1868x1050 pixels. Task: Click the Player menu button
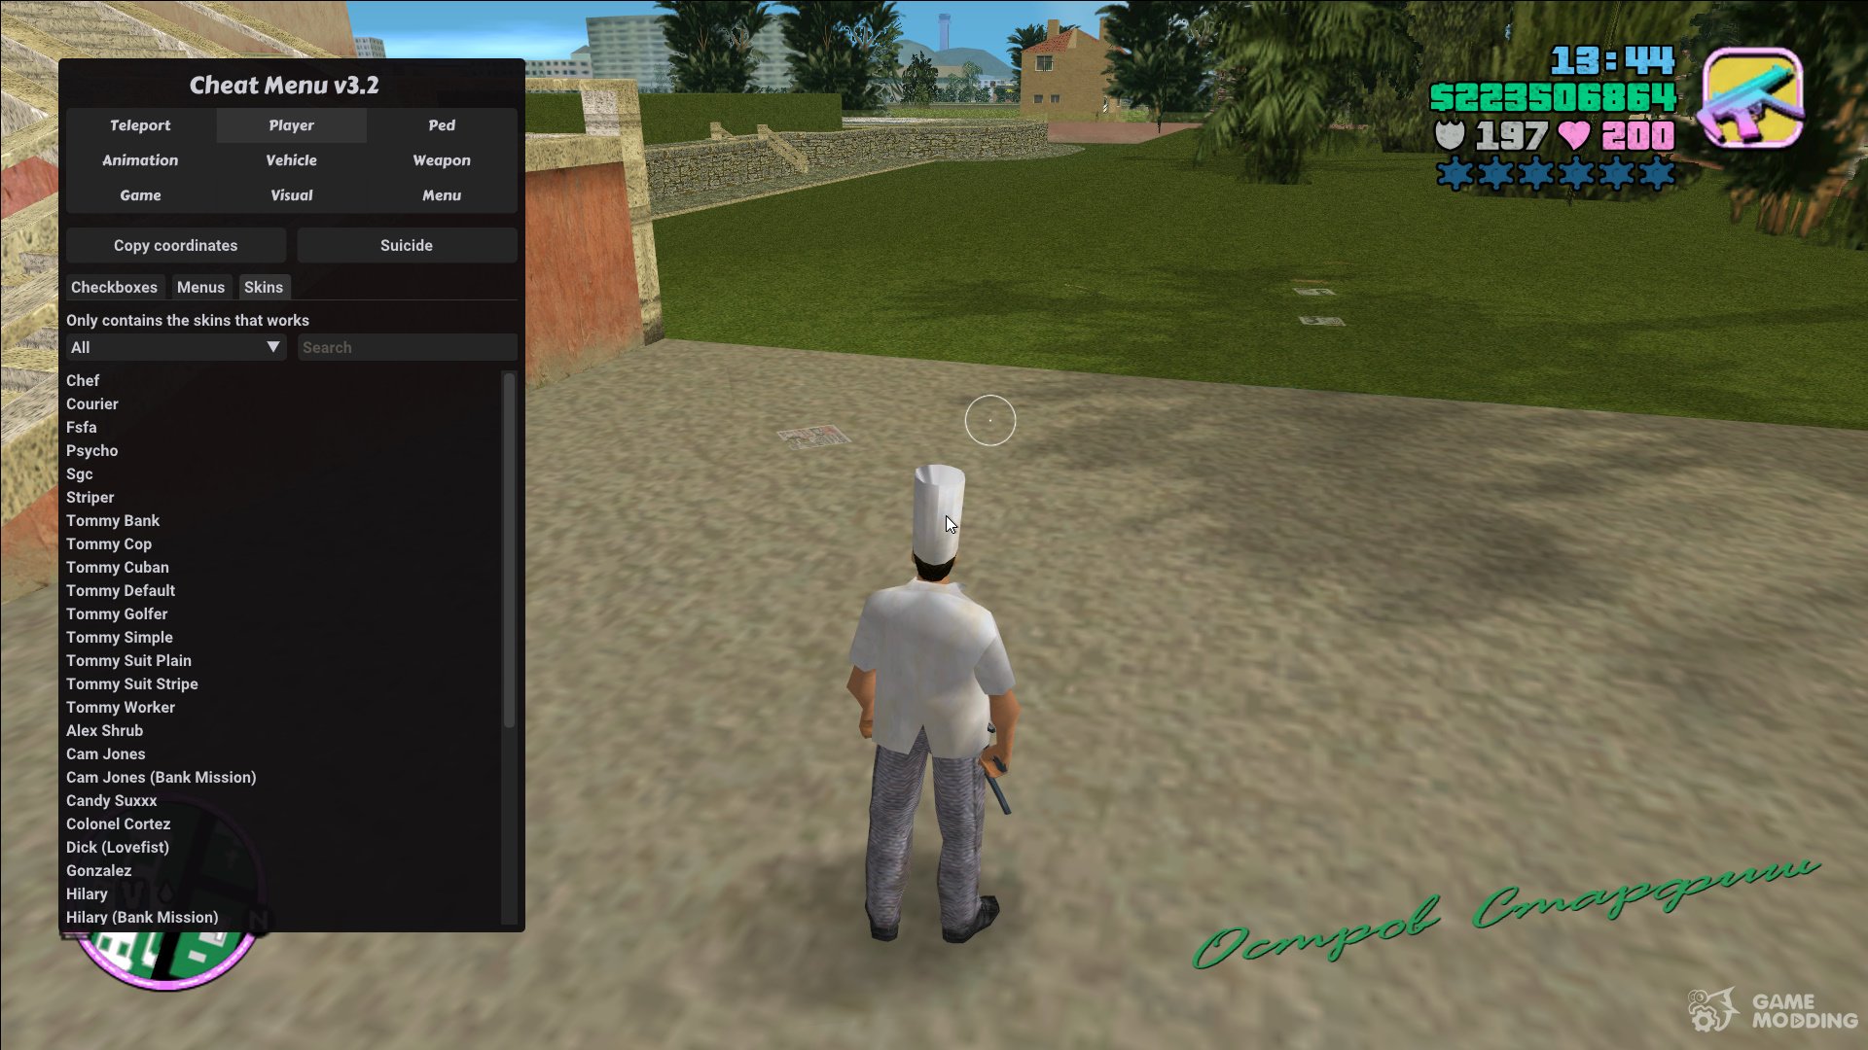290,124
